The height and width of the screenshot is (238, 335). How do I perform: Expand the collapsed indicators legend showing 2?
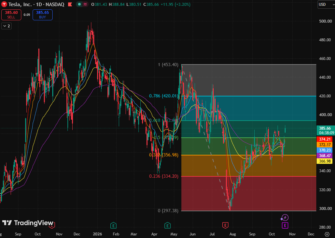pos(6,26)
